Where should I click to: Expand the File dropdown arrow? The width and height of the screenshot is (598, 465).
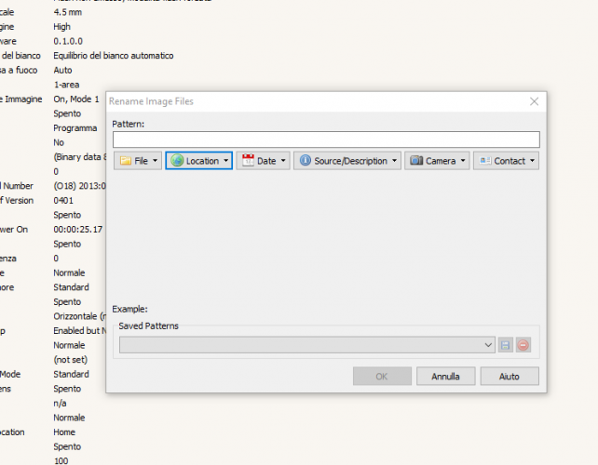(x=156, y=161)
